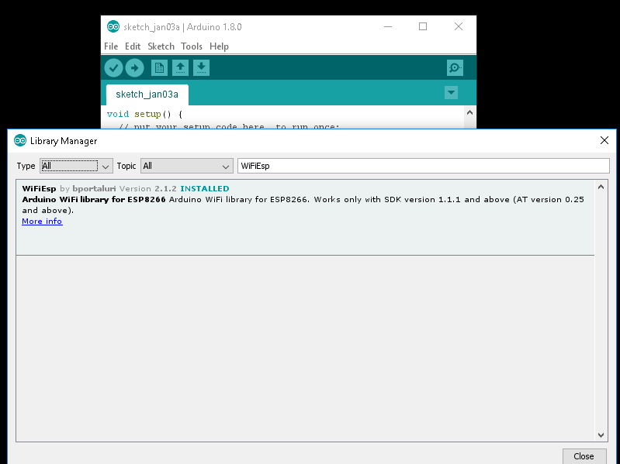Click the code editor scroll up arrow
The image size is (620, 464).
tap(469, 112)
